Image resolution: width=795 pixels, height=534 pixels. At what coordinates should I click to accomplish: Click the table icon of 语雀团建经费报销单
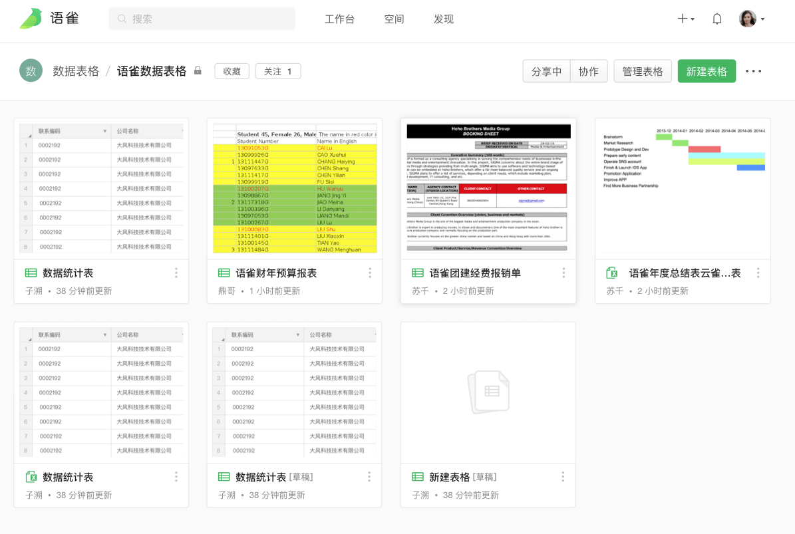point(417,273)
